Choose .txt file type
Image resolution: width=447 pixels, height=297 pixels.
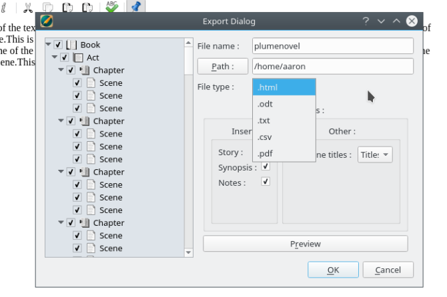[x=284, y=121]
